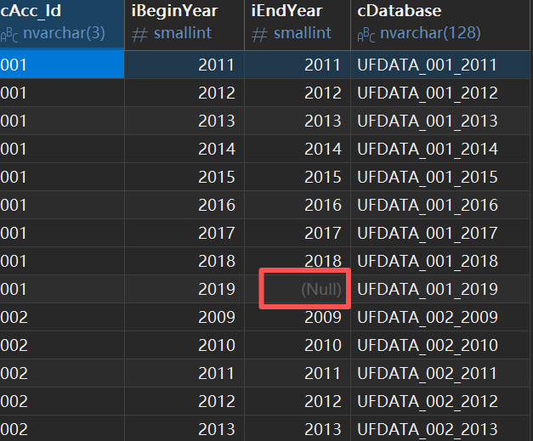Click the highlighted 001 cell in first row
Viewport: 533px width, 441px height.
click(x=62, y=65)
